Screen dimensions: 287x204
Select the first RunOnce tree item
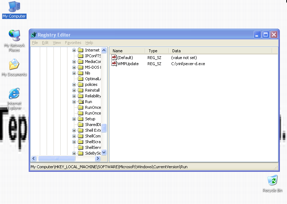click(93, 107)
